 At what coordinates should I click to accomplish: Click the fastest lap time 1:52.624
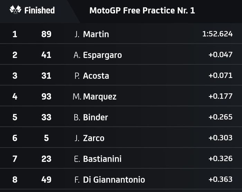tap(217, 34)
